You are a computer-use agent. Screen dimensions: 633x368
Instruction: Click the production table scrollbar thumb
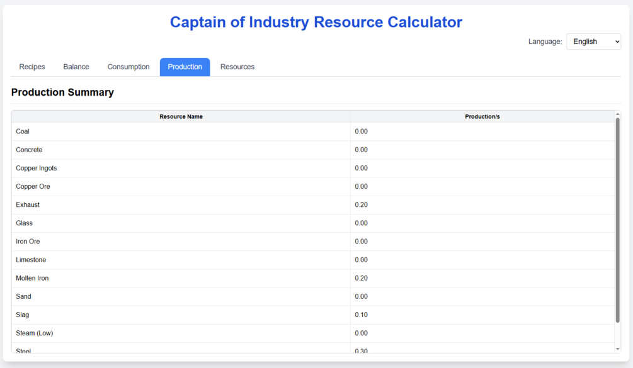(617, 220)
